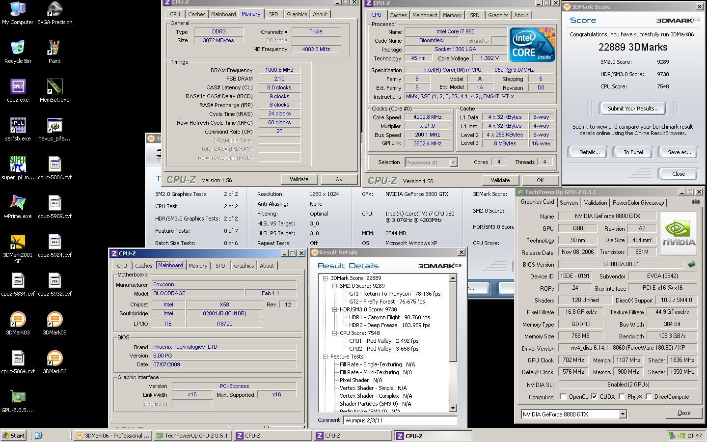
Task: Select the setfsb.exe desktop icon
Action: [x=18, y=130]
